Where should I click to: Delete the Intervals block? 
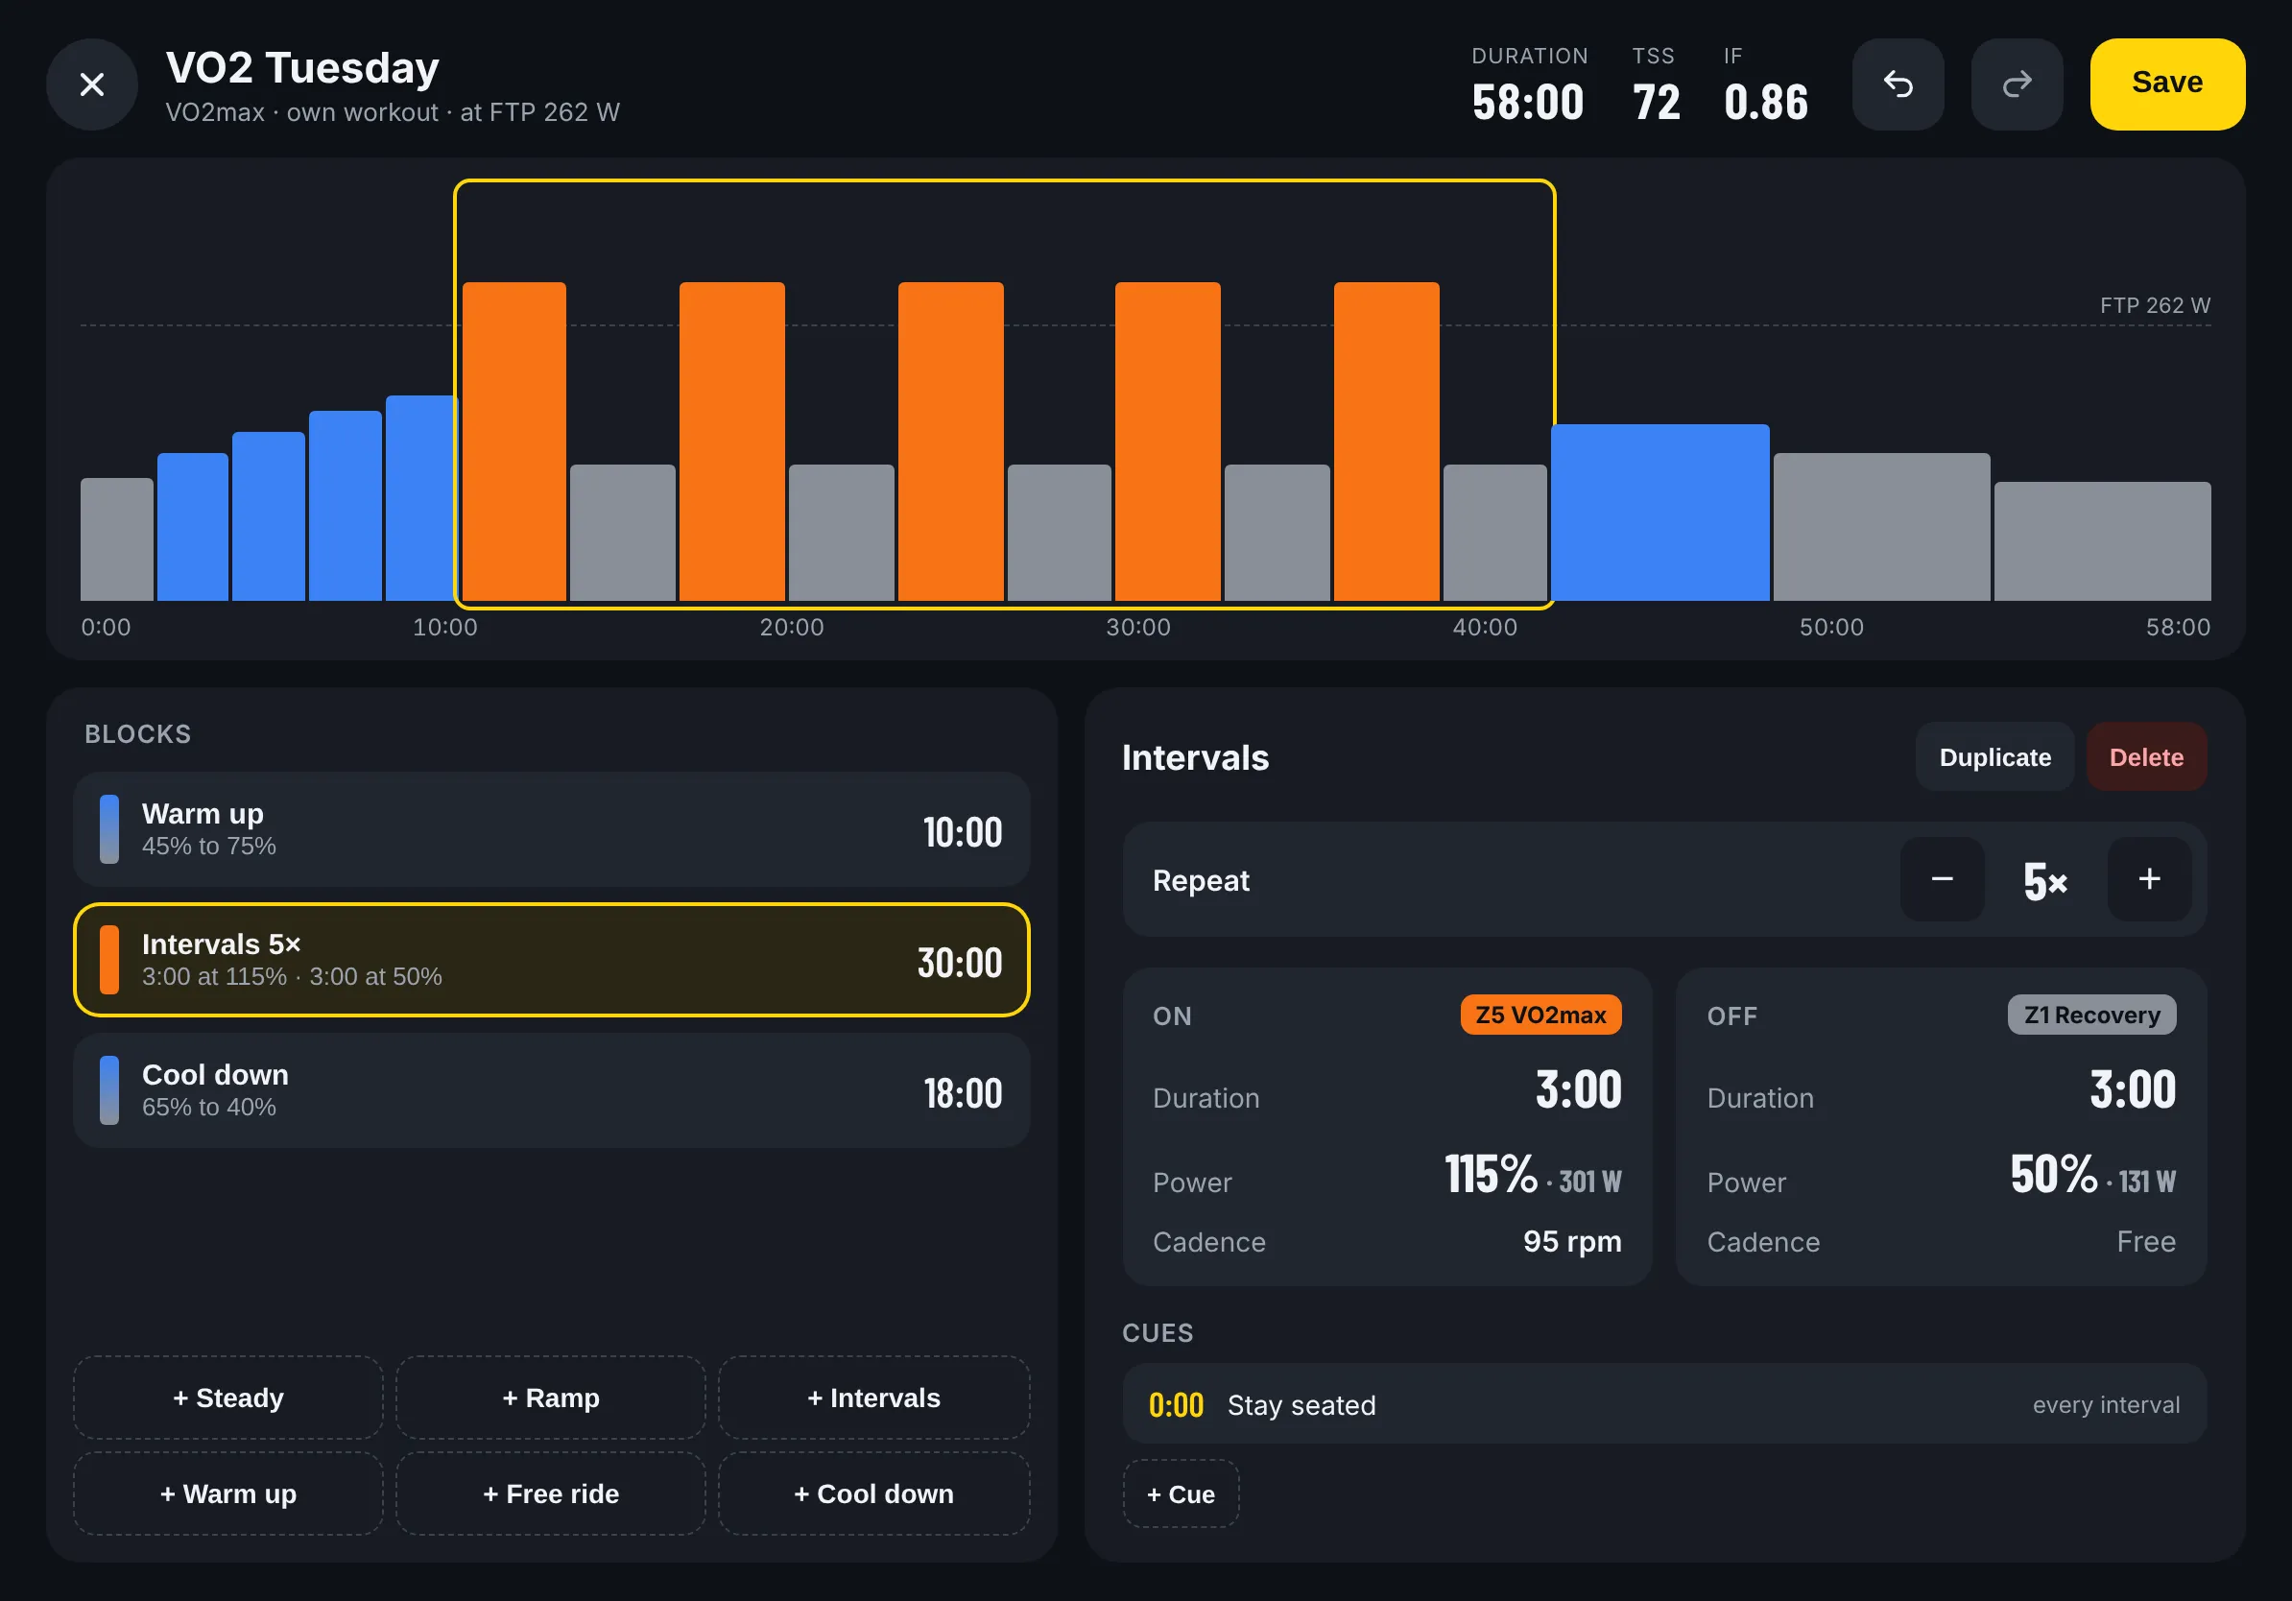[x=2146, y=757]
